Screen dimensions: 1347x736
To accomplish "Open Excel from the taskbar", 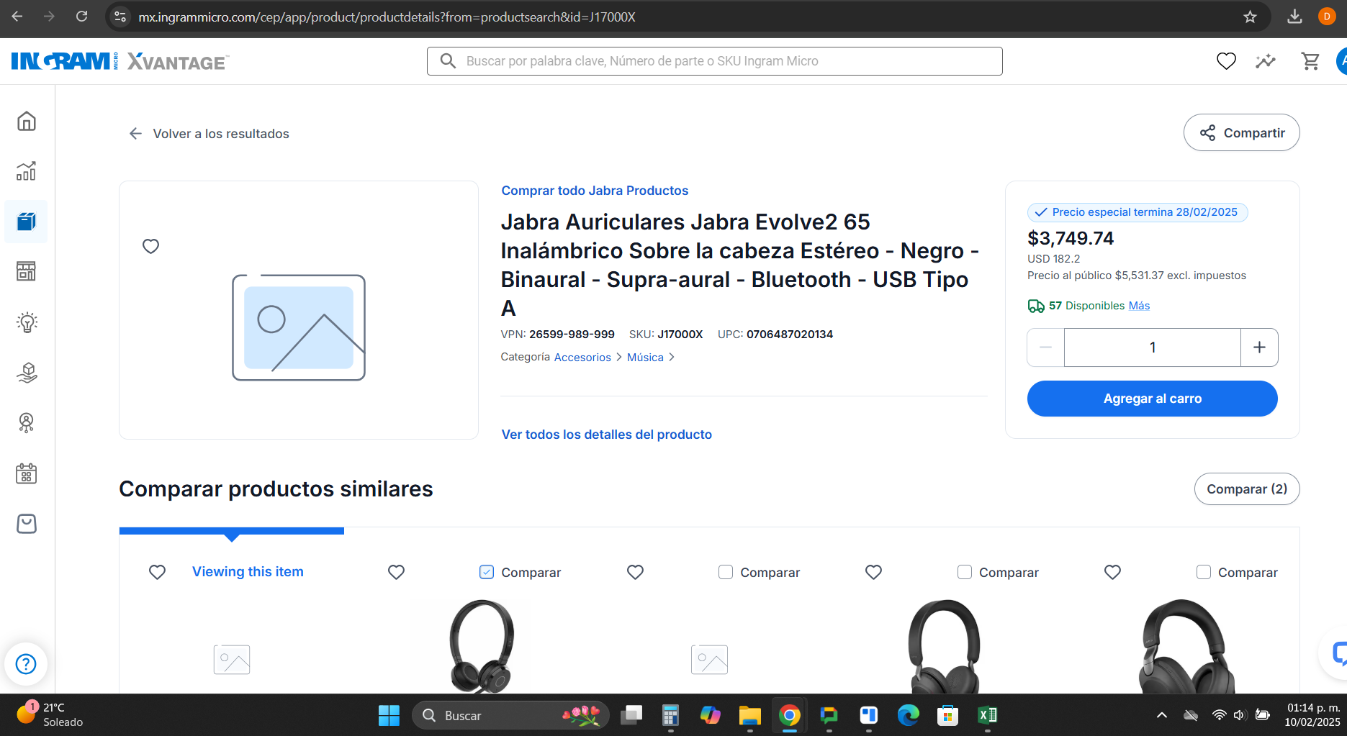I will (x=987, y=715).
